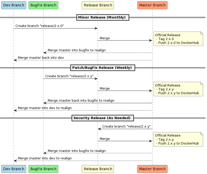Click the Merge message in Minor Release section
The image size is (207, 174).
coord(104,38)
